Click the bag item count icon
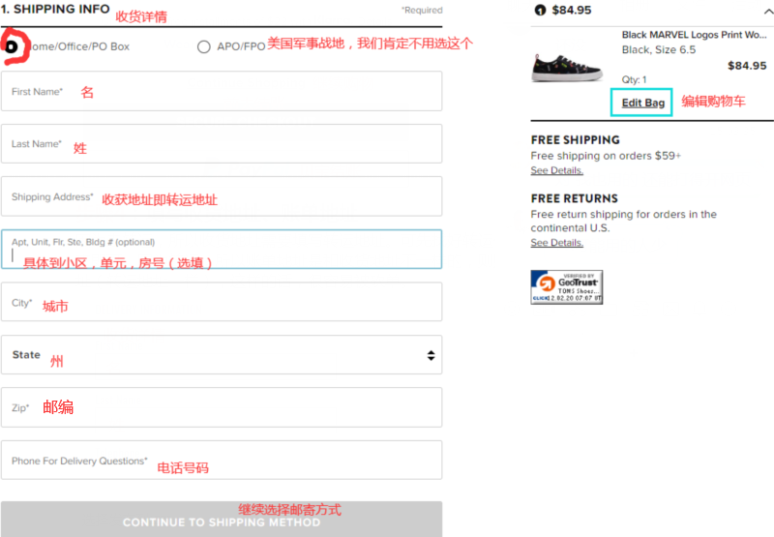 pyautogui.click(x=541, y=11)
